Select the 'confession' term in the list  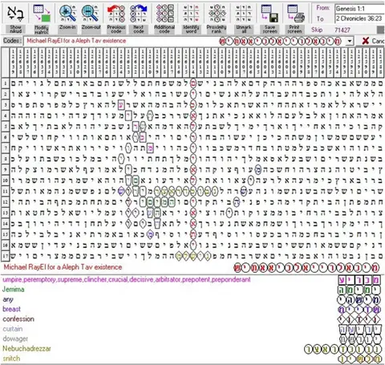[18, 319]
